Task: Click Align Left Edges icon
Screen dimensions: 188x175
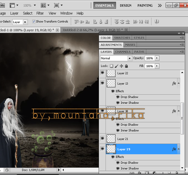Action: click(95, 22)
